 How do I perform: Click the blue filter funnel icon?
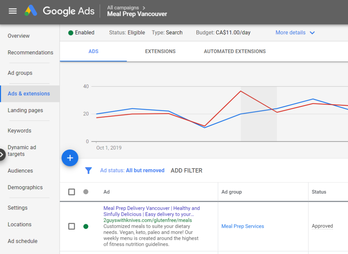click(x=88, y=171)
